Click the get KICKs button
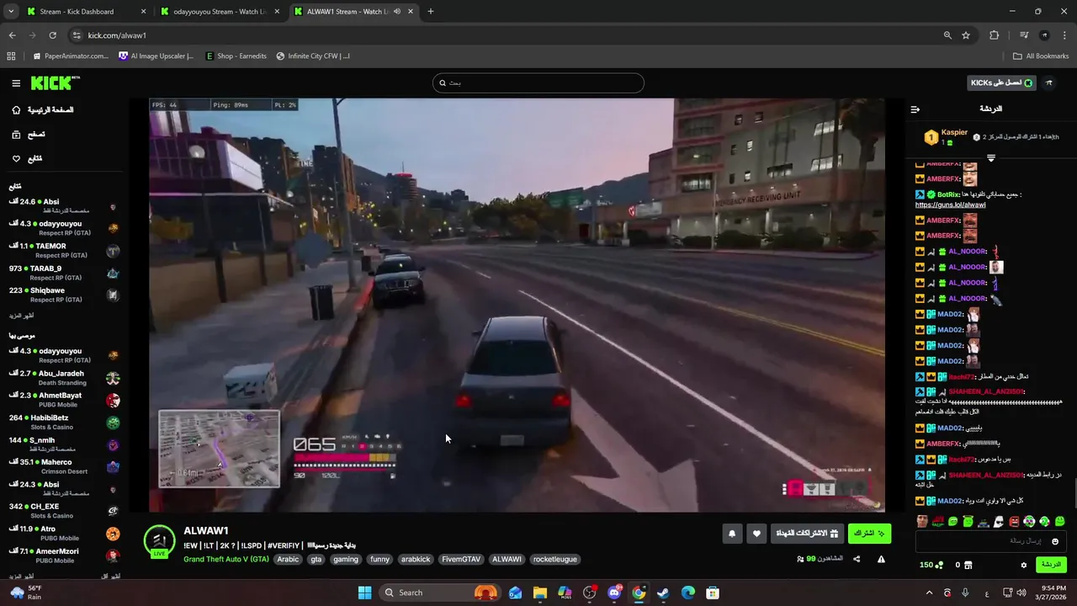 pos(1001,82)
